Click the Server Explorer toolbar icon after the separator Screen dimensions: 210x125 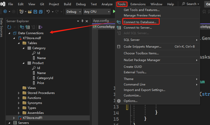(x=40, y=27)
